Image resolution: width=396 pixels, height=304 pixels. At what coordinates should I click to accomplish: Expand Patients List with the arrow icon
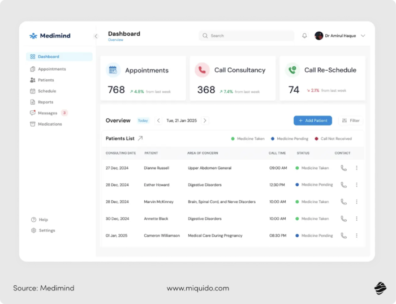click(140, 138)
